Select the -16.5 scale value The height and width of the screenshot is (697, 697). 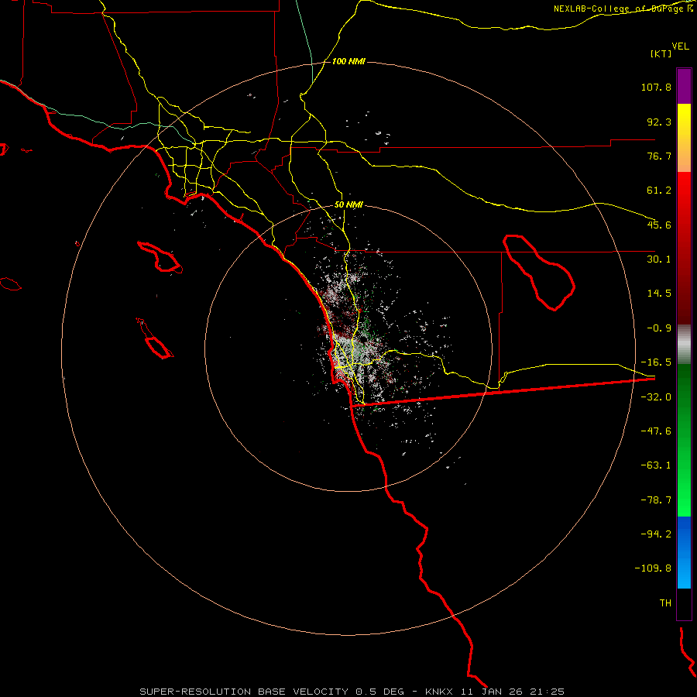click(656, 362)
